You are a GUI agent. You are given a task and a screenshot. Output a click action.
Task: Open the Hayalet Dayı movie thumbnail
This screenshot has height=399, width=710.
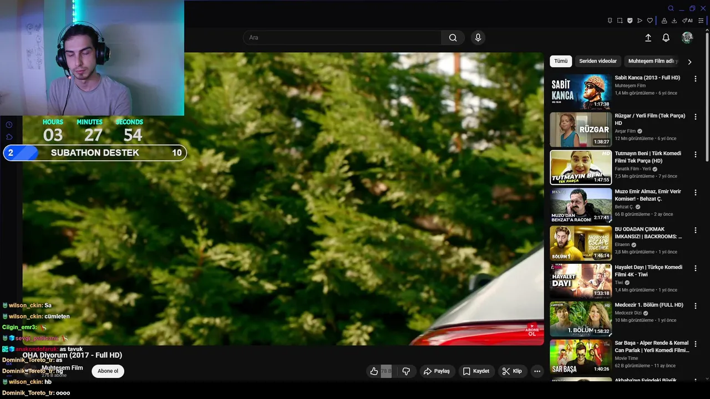click(x=581, y=281)
